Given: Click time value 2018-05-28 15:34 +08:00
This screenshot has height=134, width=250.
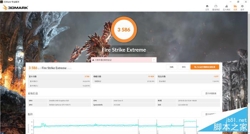Looking at the screenshot, I should [187, 101].
